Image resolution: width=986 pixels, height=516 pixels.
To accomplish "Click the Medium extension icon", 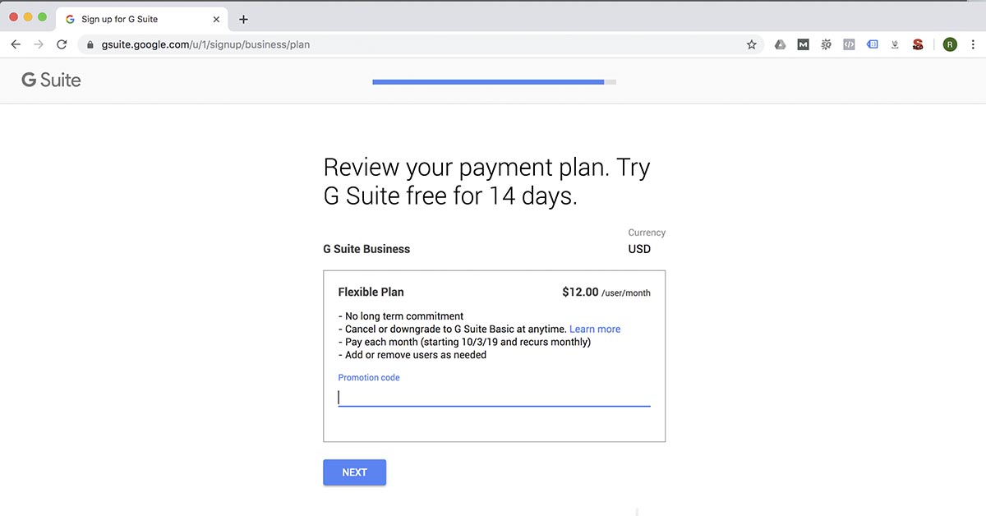I will (803, 44).
